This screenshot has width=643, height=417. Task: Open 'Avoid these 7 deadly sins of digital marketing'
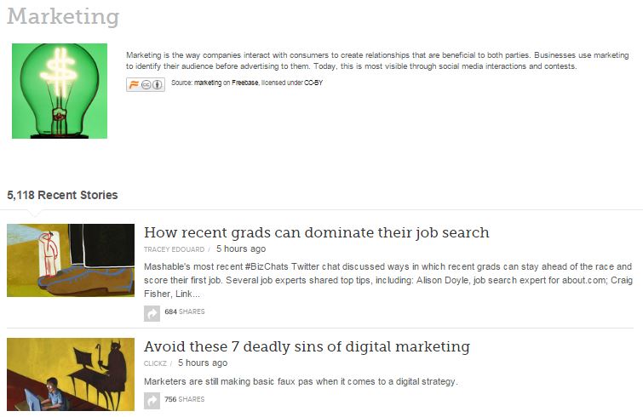pyautogui.click(x=307, y=346)
